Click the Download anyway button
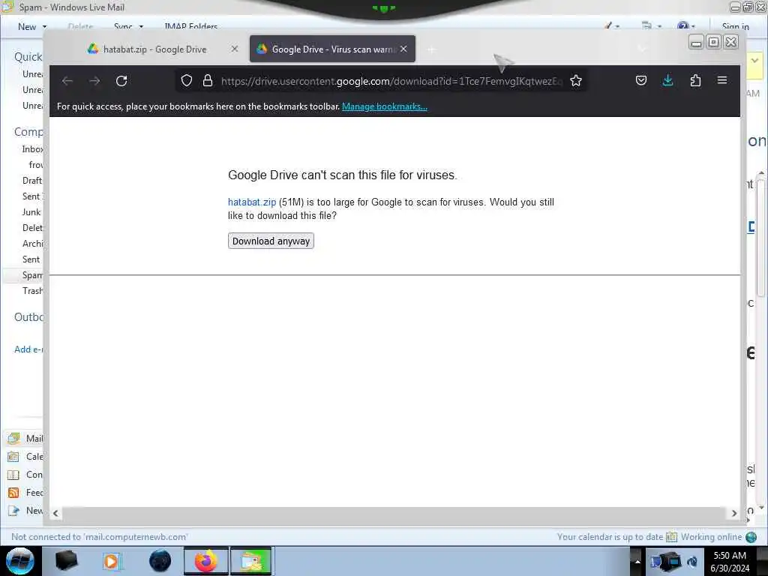This screenshot has height=576, width=768. [x=271, y=241]
